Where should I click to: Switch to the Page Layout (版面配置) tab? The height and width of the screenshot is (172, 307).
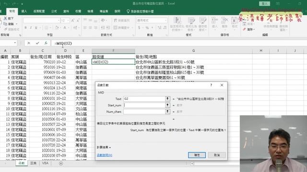(x=39, y=11)
